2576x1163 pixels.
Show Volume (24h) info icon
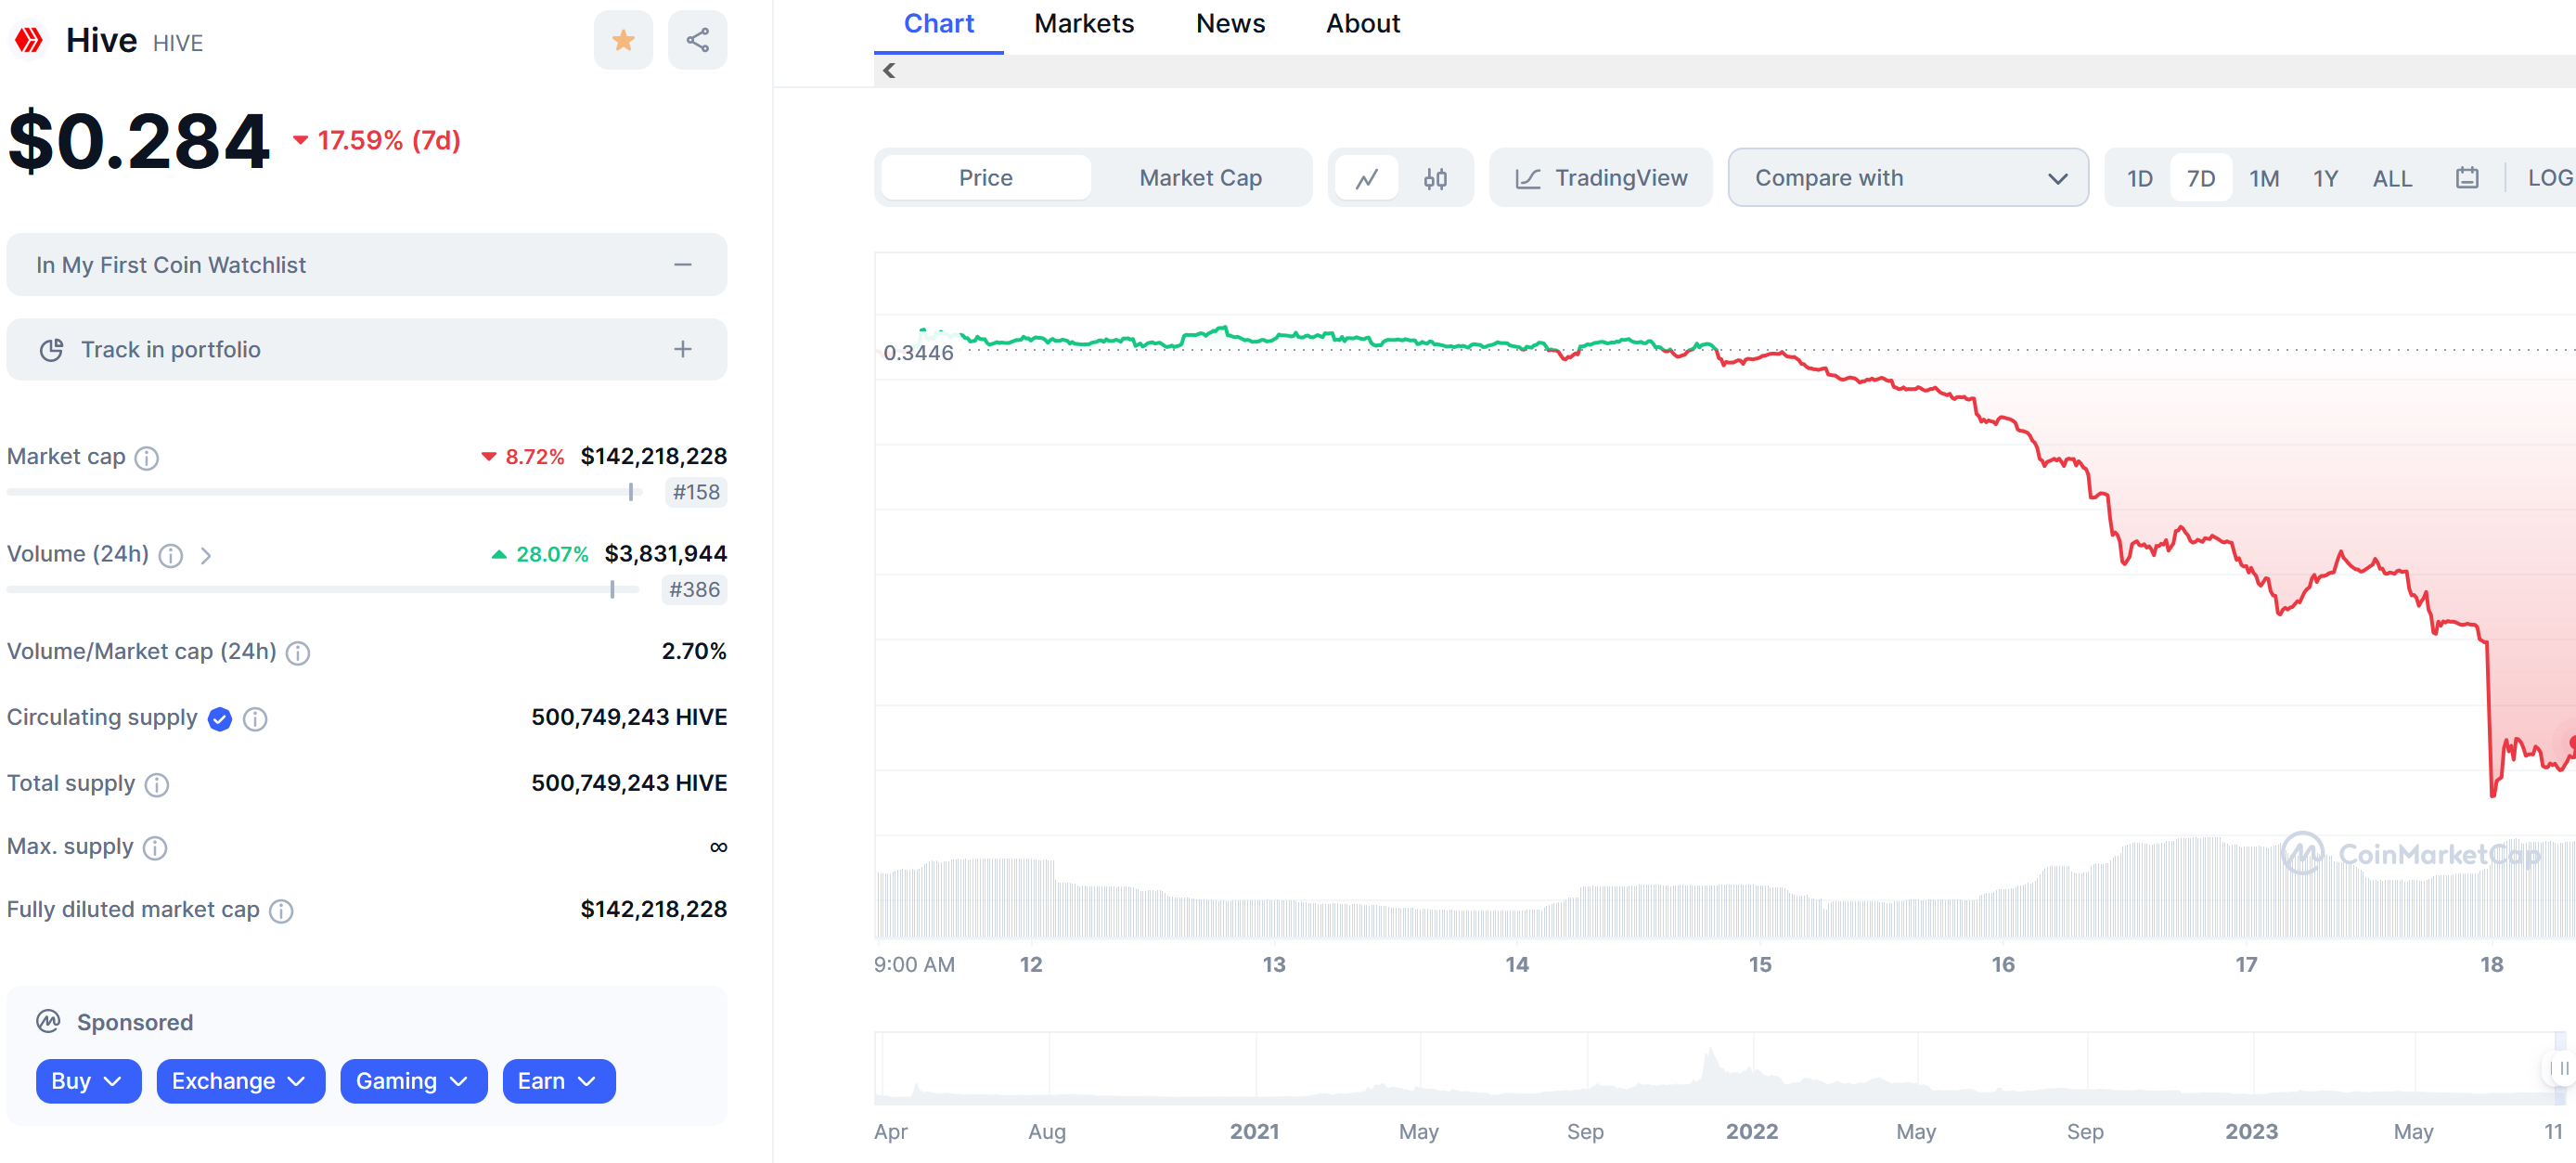click(171, 555)
